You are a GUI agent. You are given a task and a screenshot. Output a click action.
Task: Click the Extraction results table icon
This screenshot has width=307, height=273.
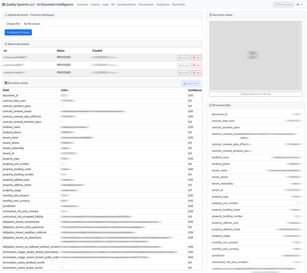click(6, 83)
